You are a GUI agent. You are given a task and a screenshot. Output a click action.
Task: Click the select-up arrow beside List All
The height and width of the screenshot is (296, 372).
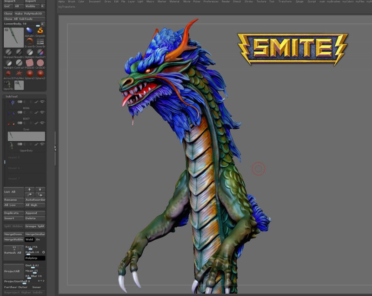click(x=29, y=189)
